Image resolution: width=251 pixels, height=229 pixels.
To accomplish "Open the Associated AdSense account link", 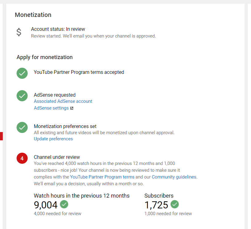I will 63,101.
